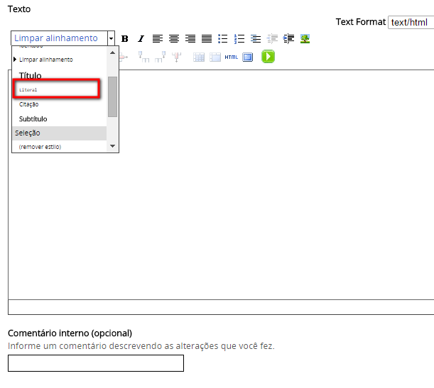Apply the 'Subtítulo' style
The image size is (434, 388).
33,119
